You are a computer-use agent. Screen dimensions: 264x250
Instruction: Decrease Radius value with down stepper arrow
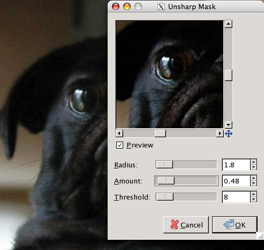click(253, 167)
